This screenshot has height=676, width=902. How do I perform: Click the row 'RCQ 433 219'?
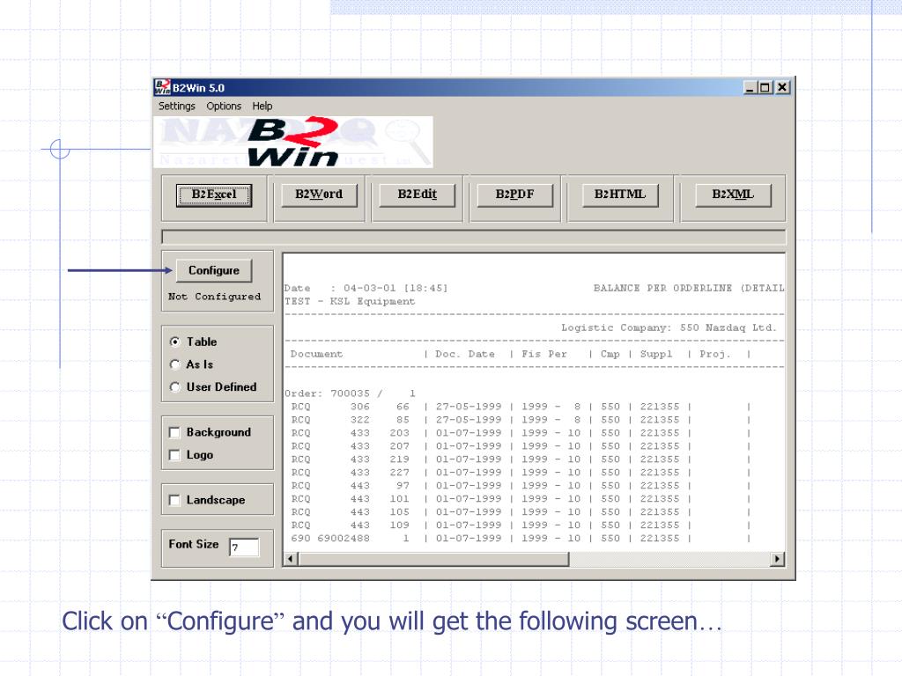pyautogui.click(x=520, y=459)
